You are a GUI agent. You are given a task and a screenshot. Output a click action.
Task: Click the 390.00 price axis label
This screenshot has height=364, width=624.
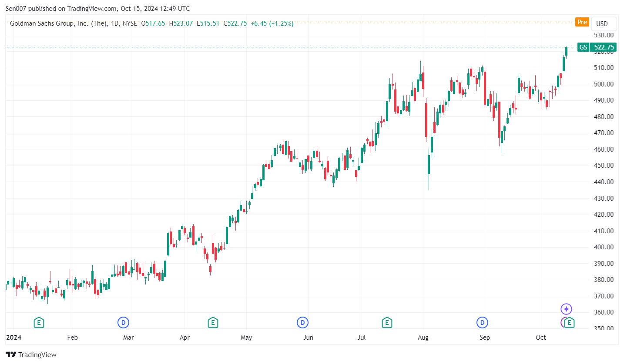[604, 264]
